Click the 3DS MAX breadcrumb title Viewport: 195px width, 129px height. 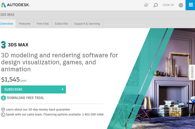7,15
